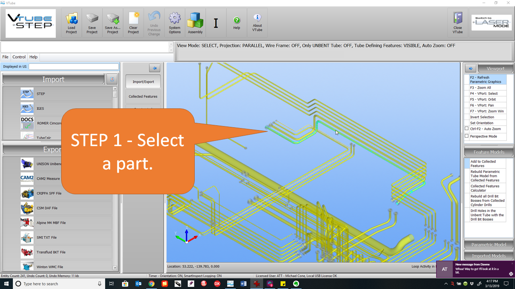Image resolution: width=515 pixels, height=289 pixels.
Task: Click the About VTube info icon
Action: (x=257, y=18)
